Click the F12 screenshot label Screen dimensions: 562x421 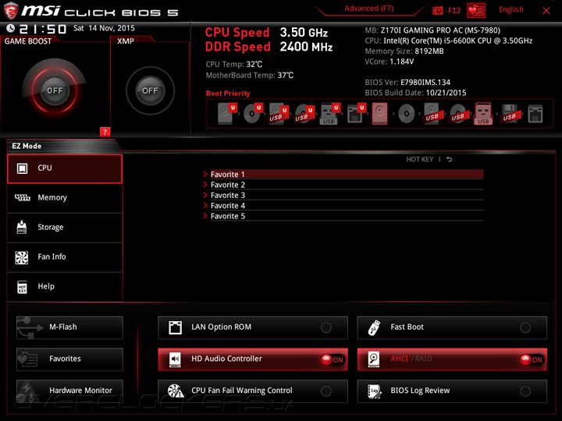click(454, 10)
